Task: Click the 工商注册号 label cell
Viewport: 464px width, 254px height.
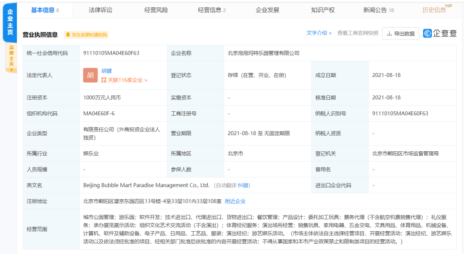Action: pyautogui.click(x=195, y=113)
